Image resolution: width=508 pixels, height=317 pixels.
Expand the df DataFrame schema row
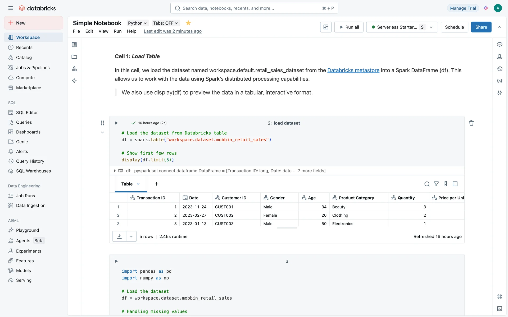115,171
